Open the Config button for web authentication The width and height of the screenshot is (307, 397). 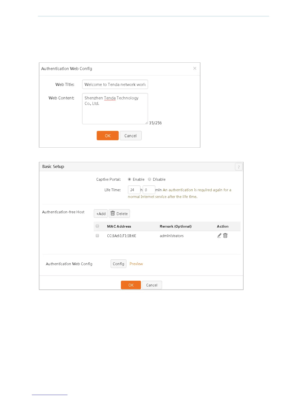[118, 264]
